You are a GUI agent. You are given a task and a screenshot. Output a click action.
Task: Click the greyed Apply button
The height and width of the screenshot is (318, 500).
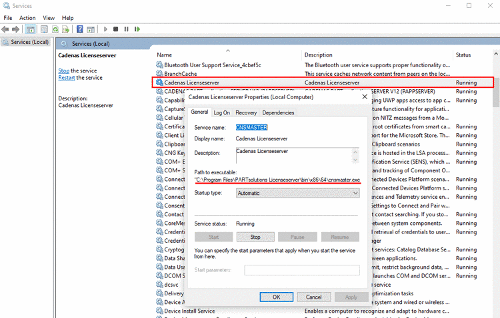coord(351,297)
